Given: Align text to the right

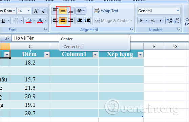Looking at the screenshot, I should pyautogui.click(x=71, y=21).
